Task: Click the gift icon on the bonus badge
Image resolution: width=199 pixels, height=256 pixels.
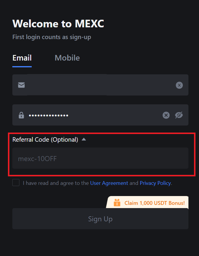Action: coord(117,203)
